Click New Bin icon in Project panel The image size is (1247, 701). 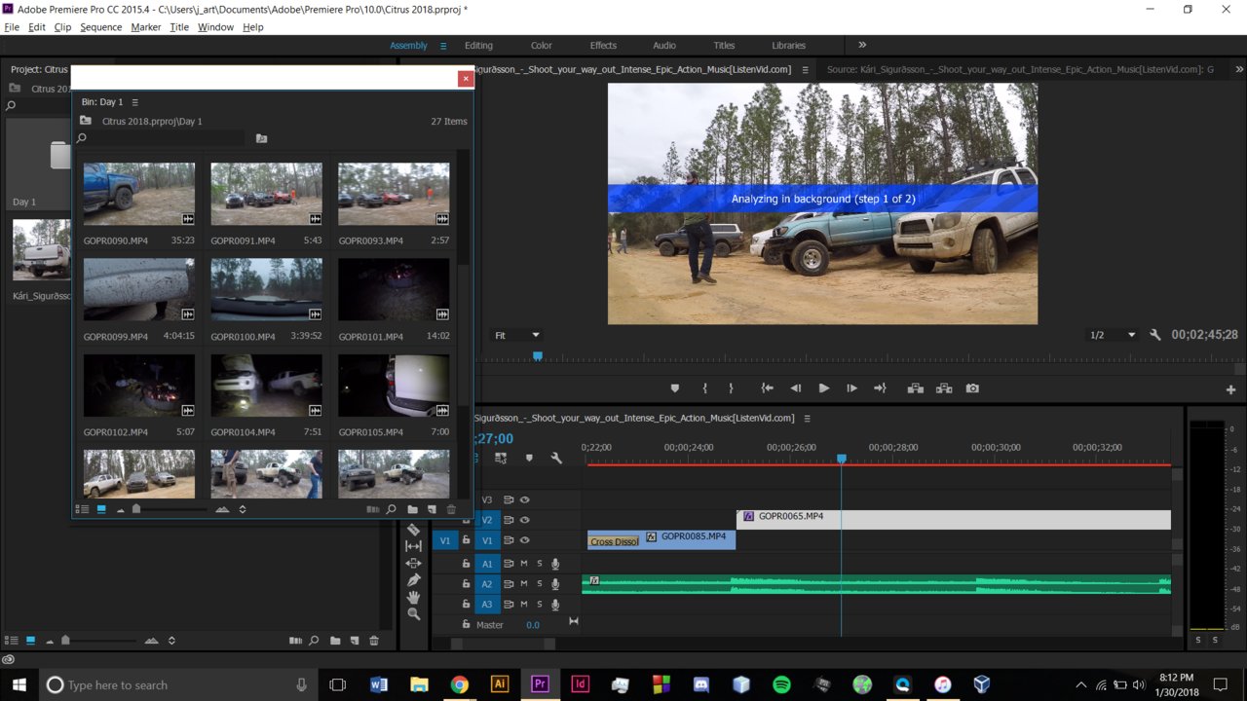pos(335,641)
